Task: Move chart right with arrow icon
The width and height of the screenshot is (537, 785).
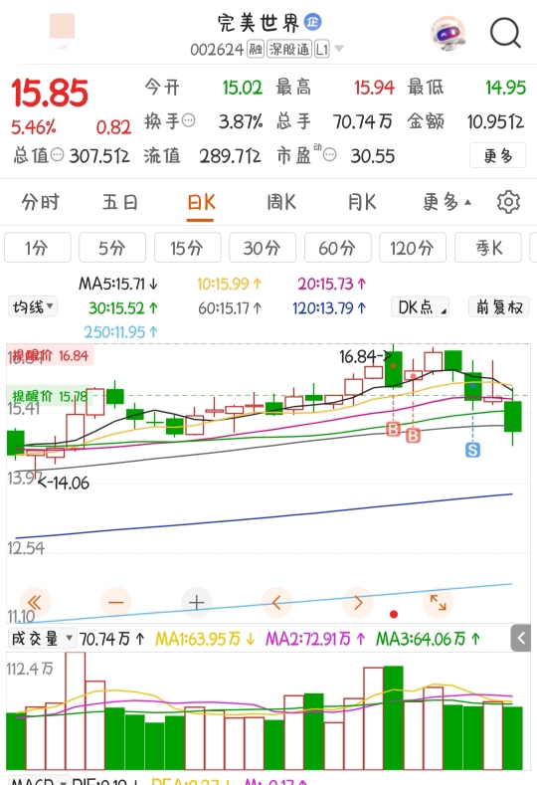Action: tap(357, 602)
